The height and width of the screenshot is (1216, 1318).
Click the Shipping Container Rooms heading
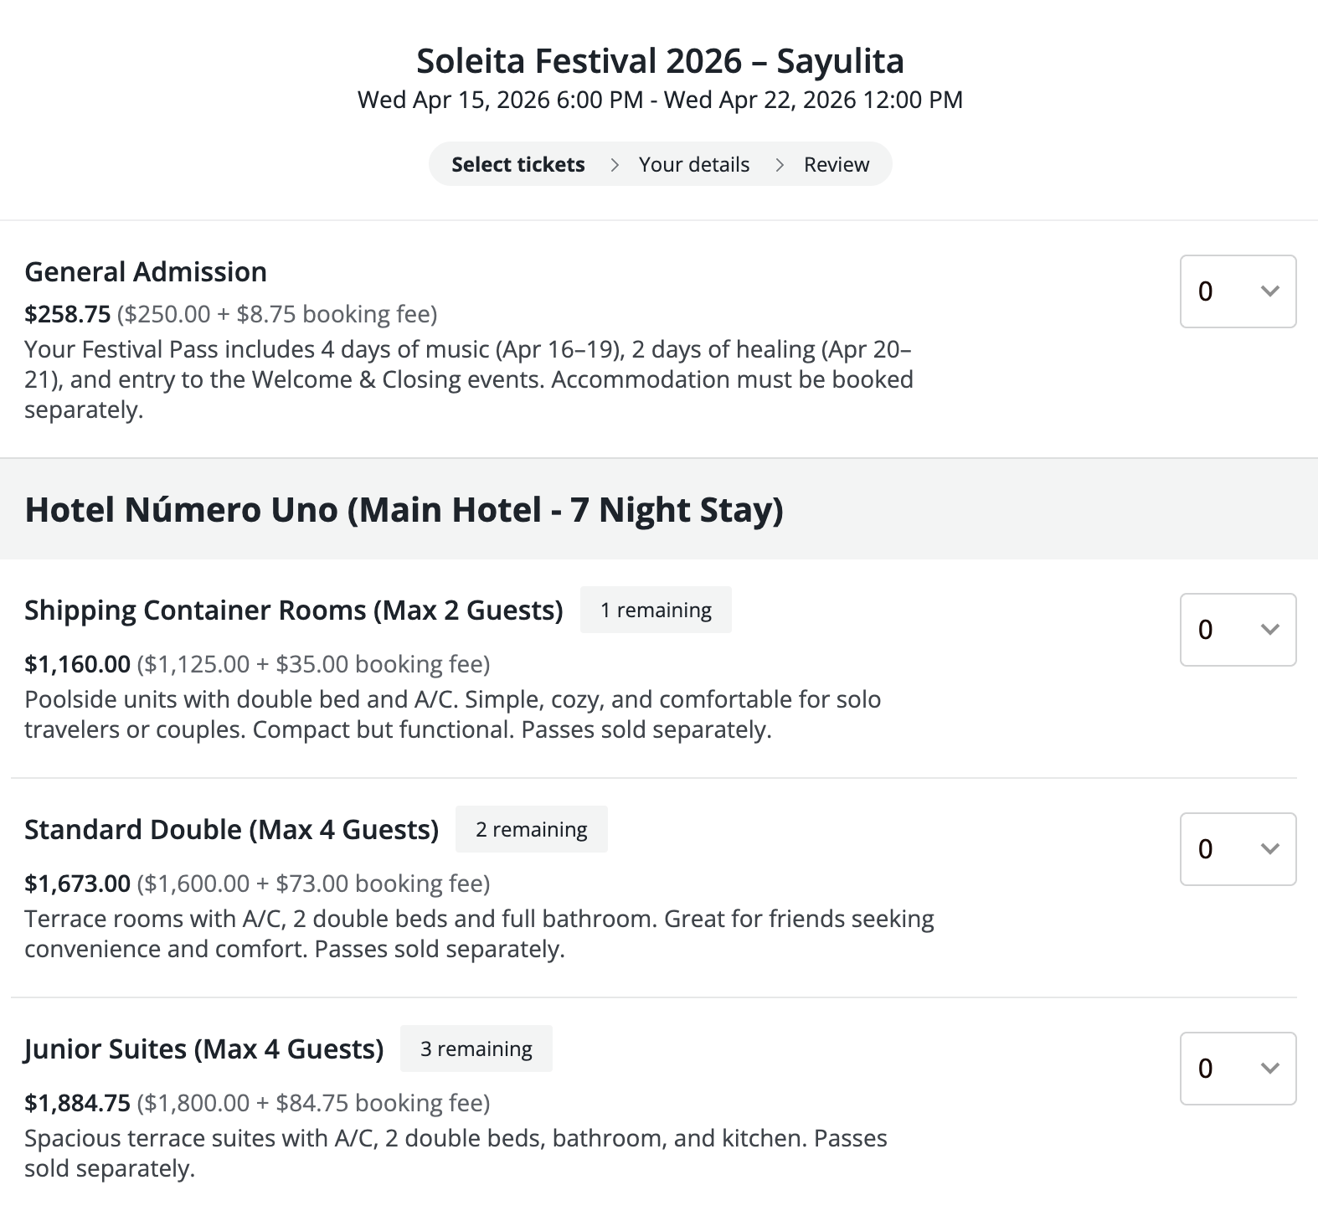click(293, 611)
